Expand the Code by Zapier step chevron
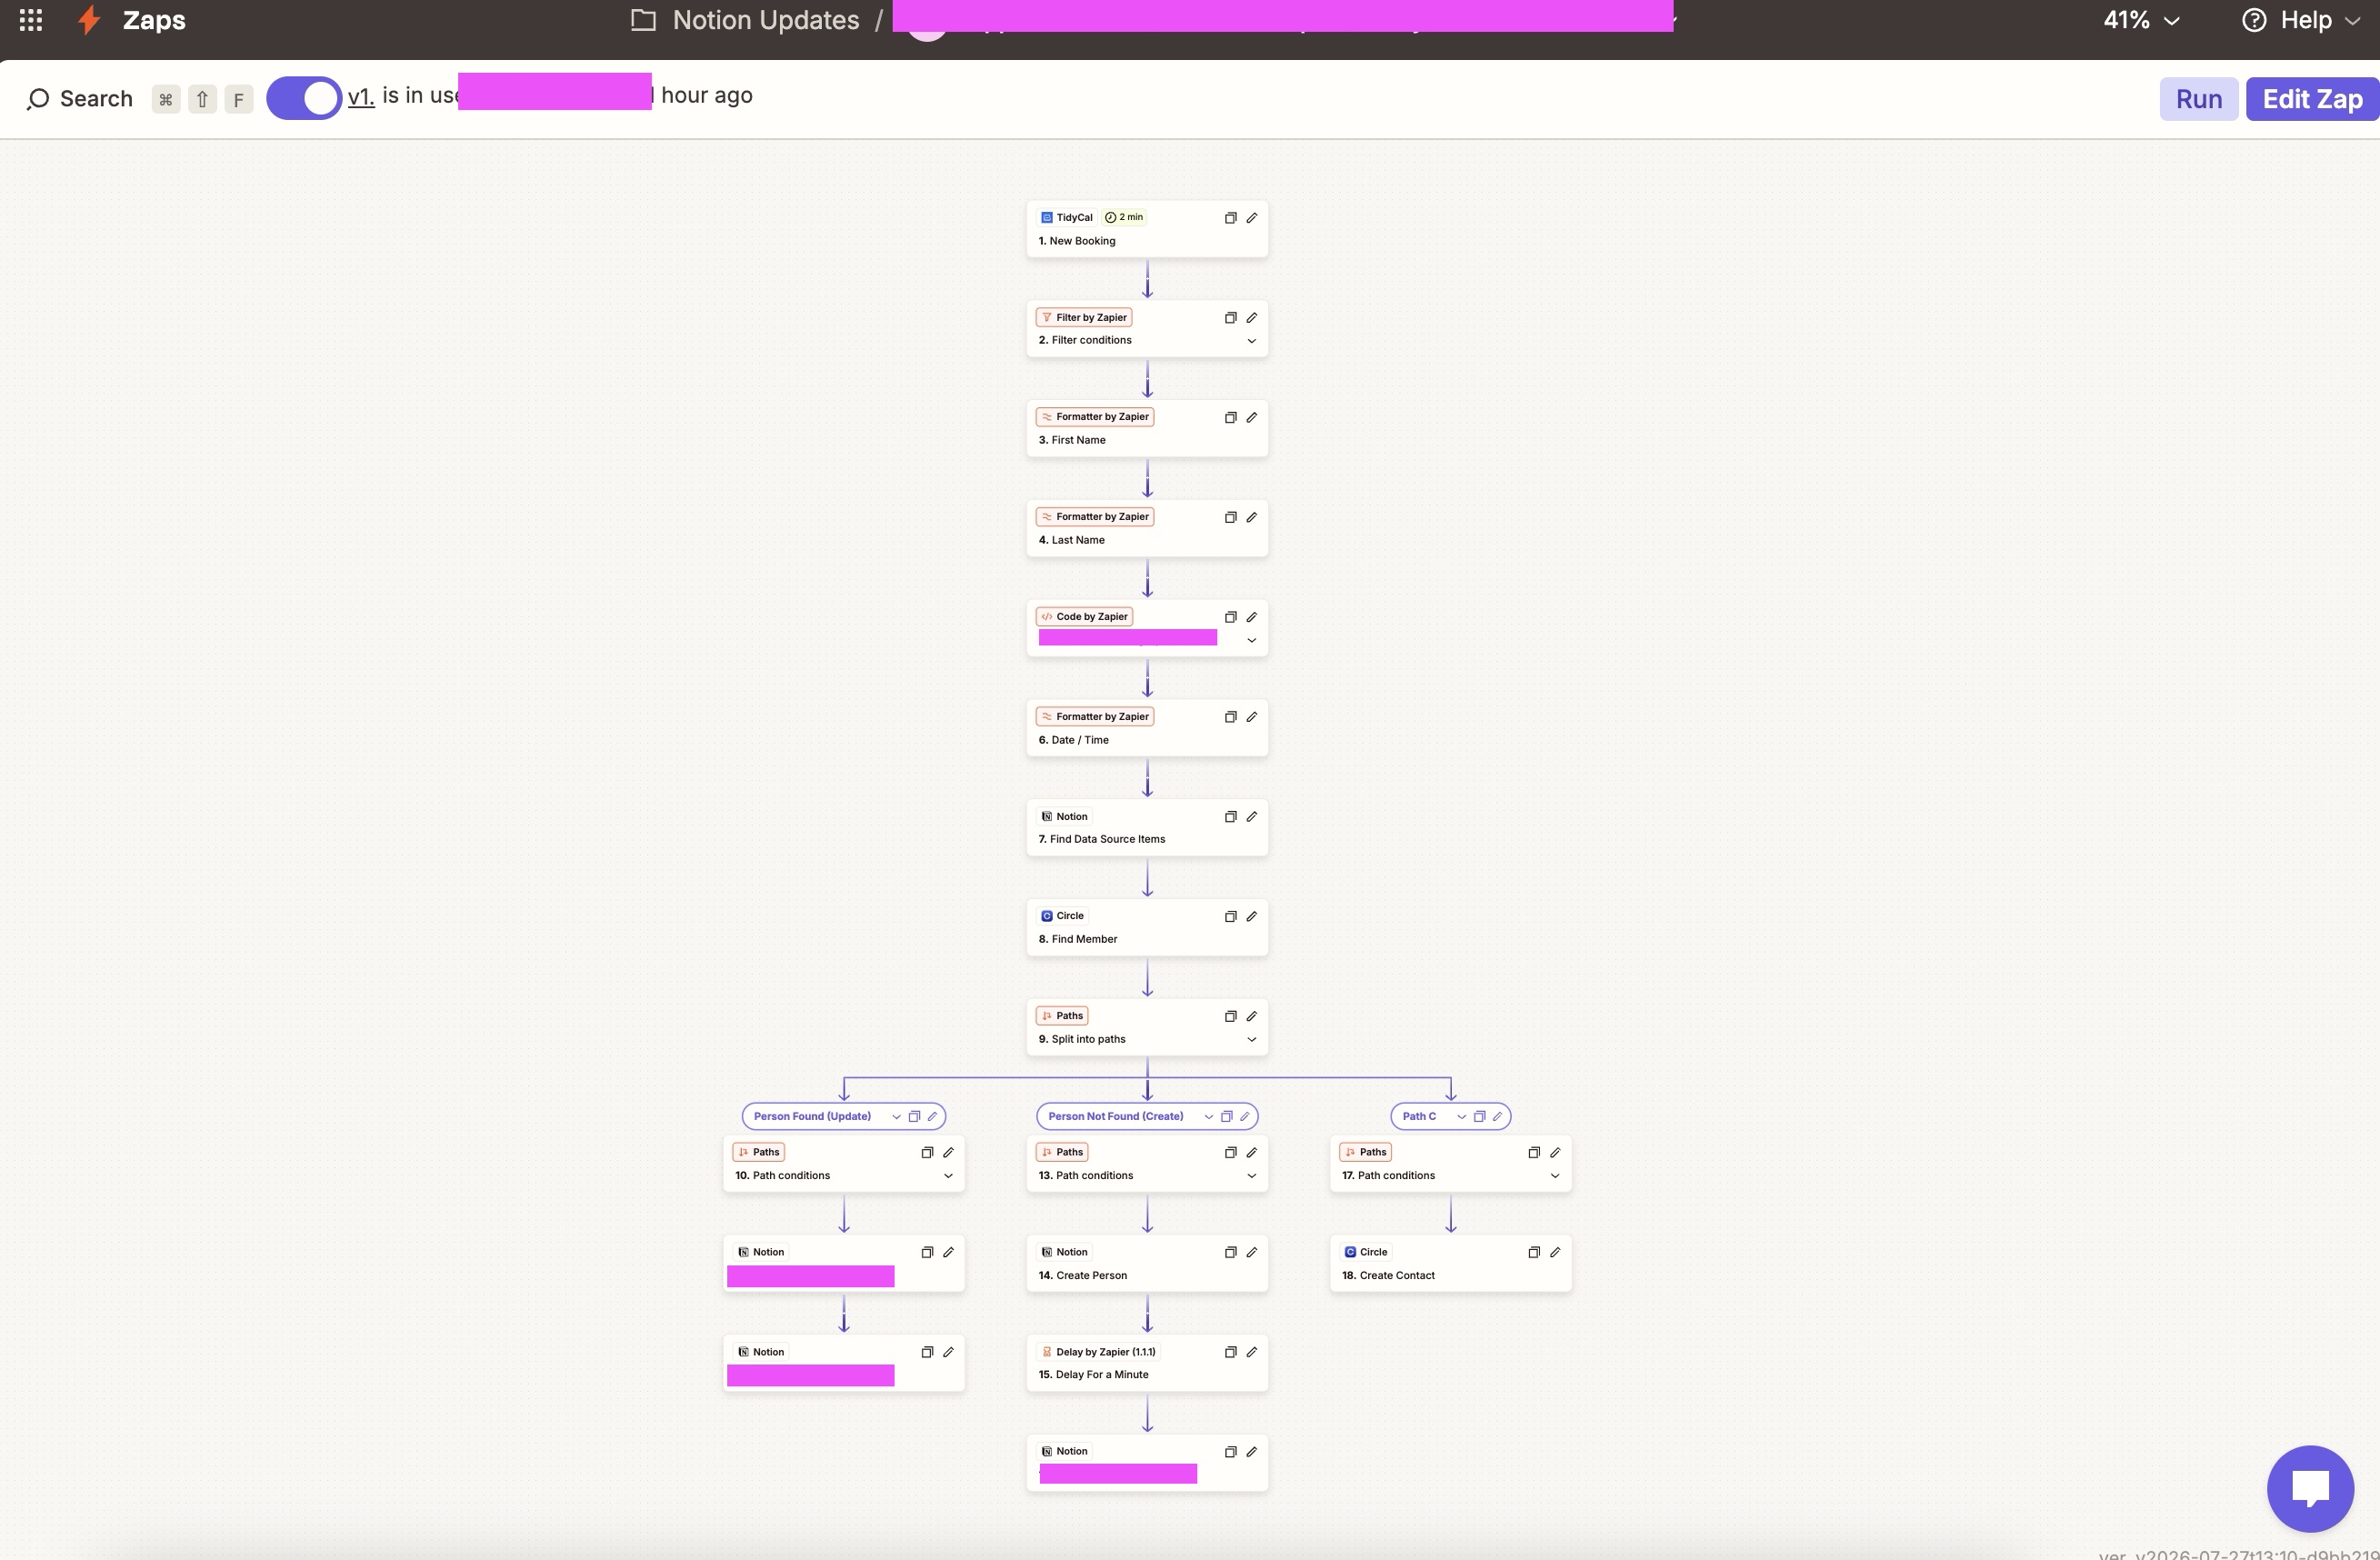 [x=1251, y=641]
